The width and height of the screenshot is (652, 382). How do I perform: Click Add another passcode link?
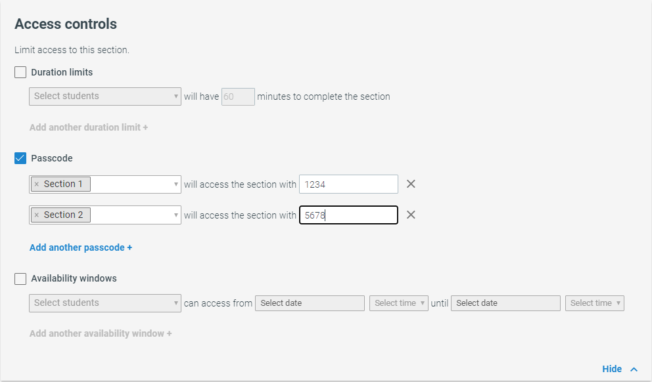coord(81,247)
